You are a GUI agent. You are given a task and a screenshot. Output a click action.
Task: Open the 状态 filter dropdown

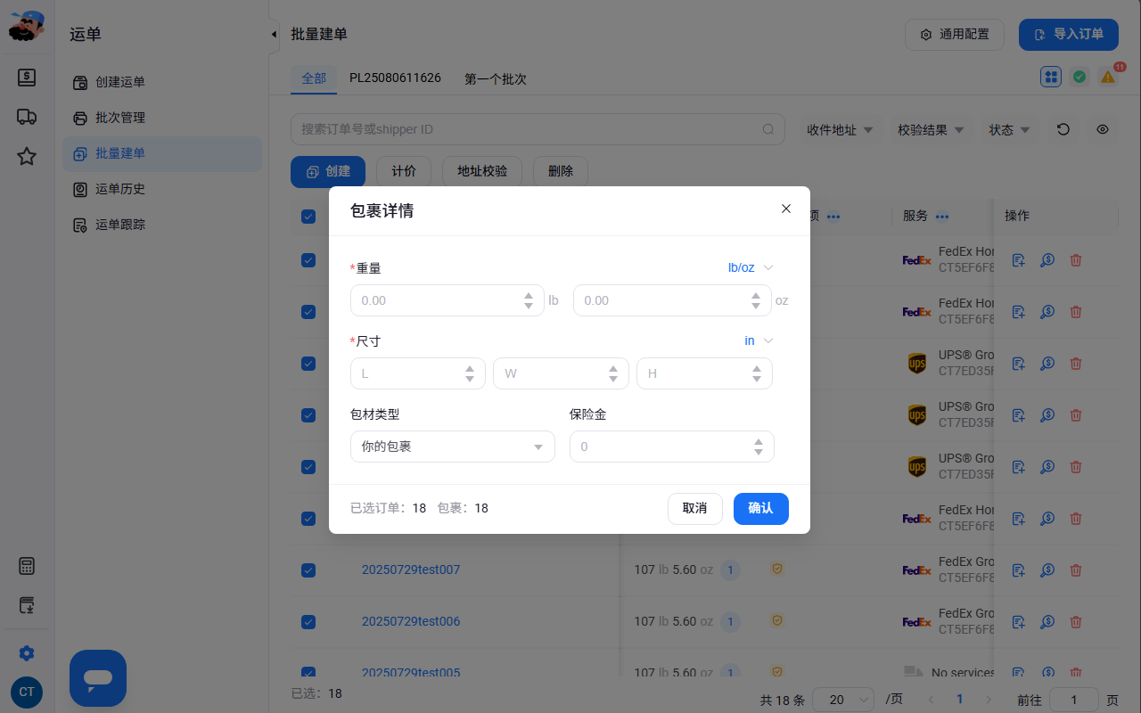point(1009,129)
